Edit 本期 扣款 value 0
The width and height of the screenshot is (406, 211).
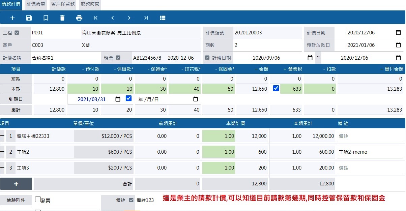(320, 89)
